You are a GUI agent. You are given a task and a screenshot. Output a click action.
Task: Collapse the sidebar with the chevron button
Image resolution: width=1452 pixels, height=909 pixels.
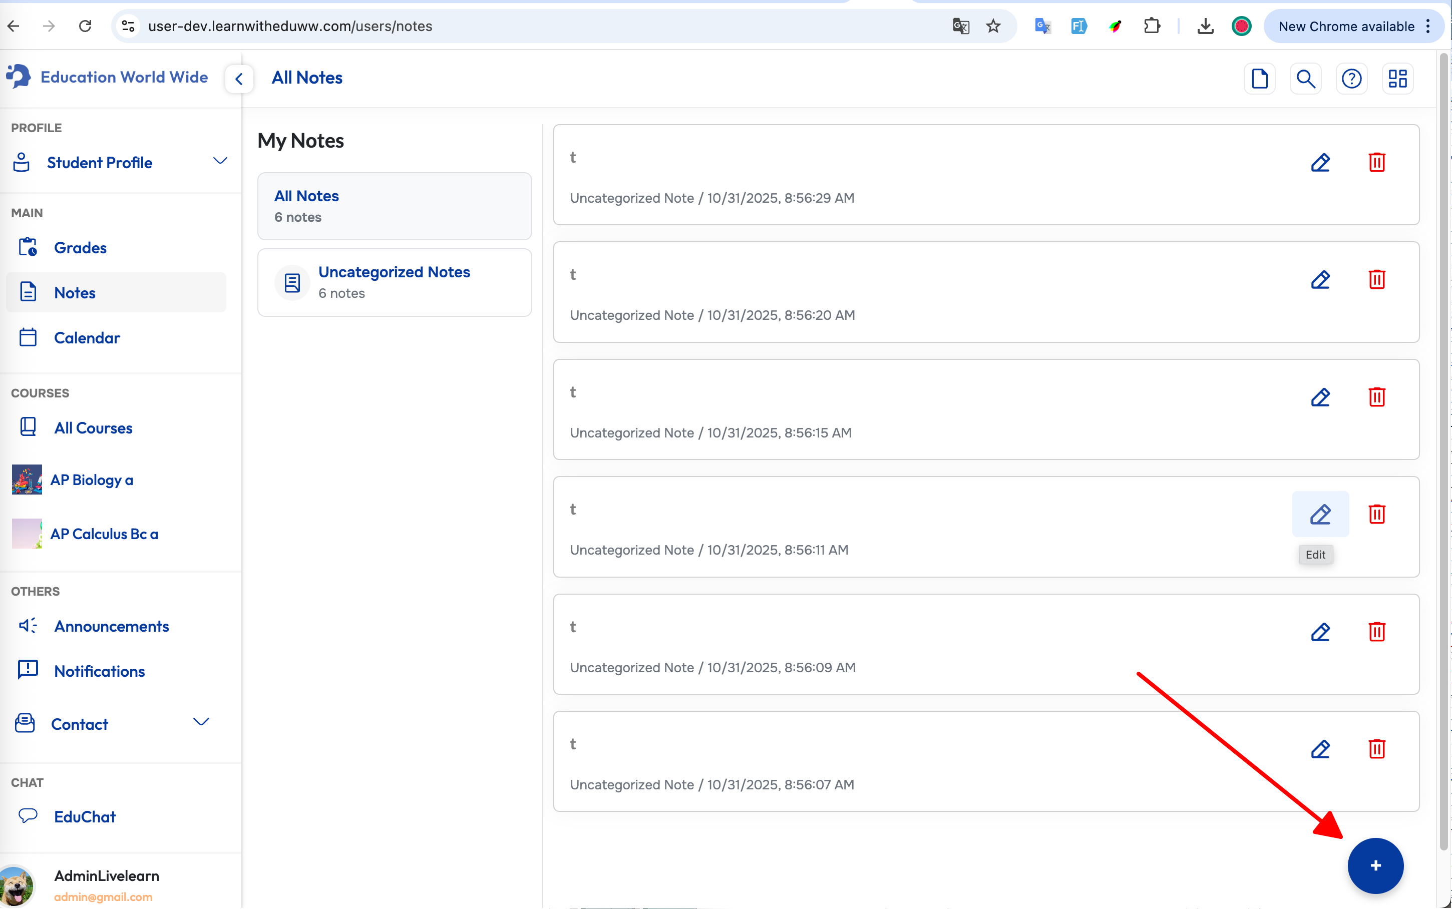tap(239, 79)
